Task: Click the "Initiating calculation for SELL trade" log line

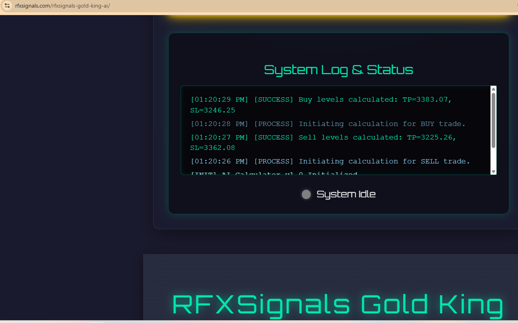Action: 331,161
